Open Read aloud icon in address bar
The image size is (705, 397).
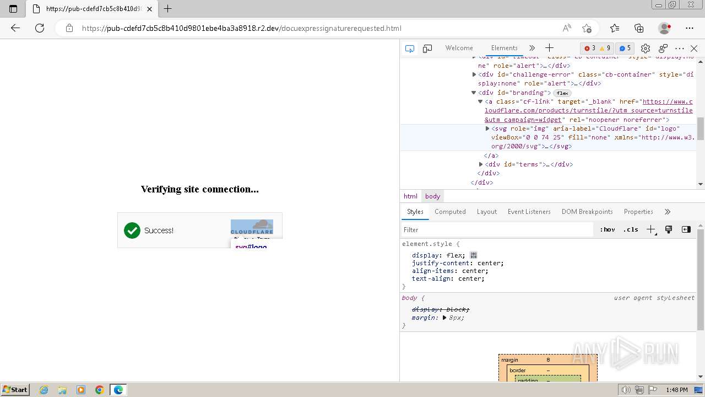coord(567,28)
